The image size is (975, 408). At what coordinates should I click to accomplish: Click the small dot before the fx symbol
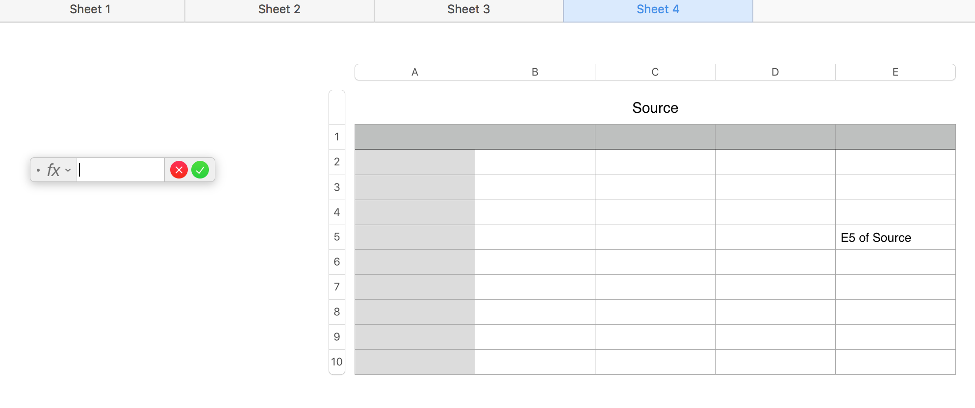(x=38, y=170)
